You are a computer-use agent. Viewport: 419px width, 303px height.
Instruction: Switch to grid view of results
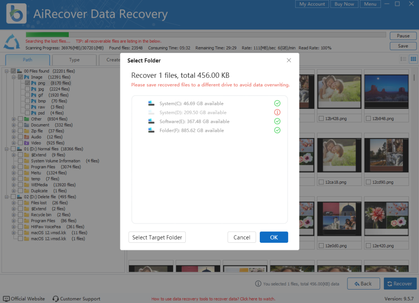coord(413,59)
